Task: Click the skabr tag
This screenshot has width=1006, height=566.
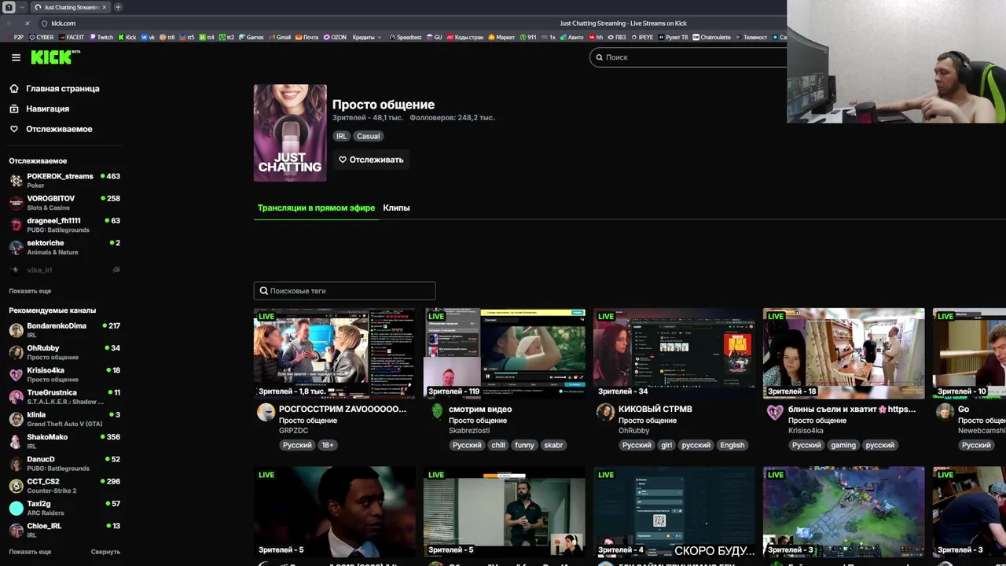Action: click(x=553, y=445)
